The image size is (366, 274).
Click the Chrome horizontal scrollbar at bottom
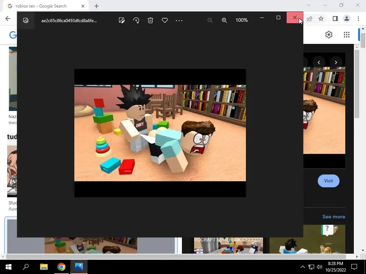[x=176, y=257]
